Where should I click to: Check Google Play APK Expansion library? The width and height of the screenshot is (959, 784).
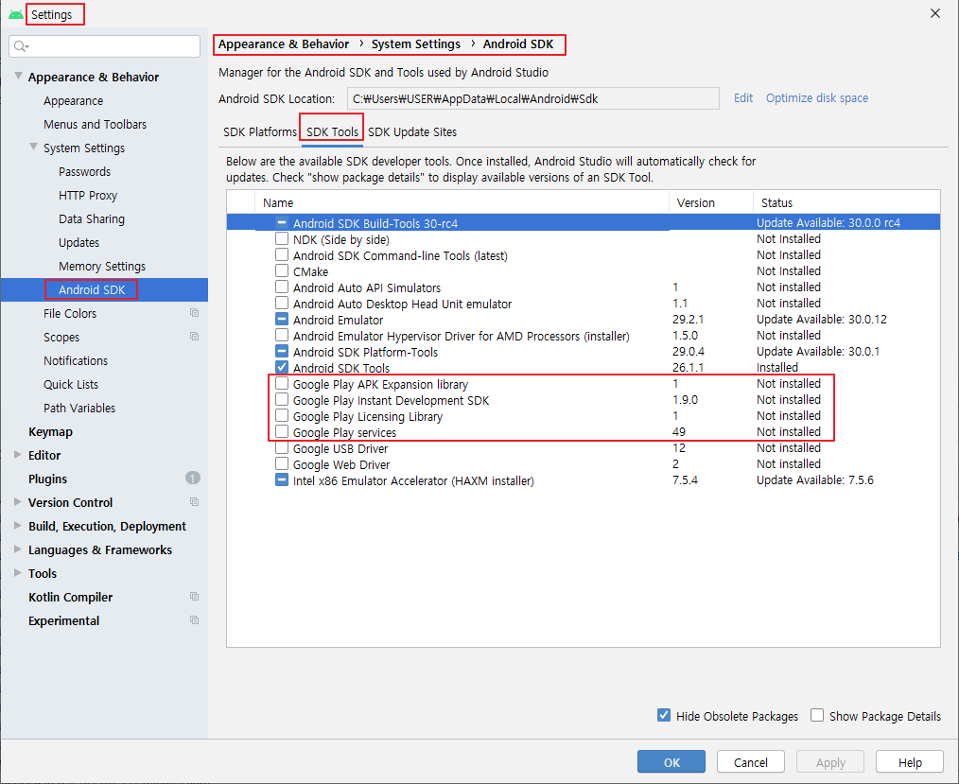point(281,383)
